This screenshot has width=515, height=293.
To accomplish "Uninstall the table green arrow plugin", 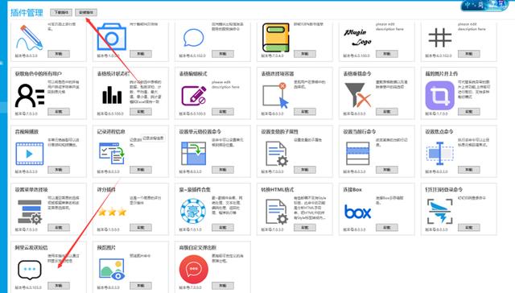I will [223, 170].
